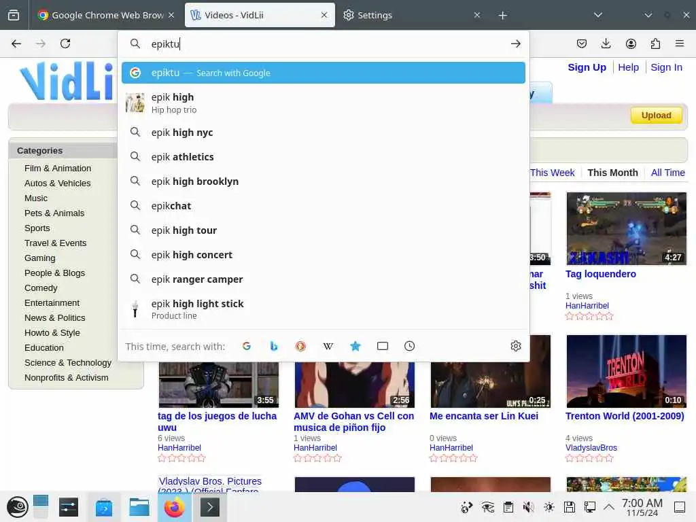The image size is (696, 522).
Task: Open the file manager taskbar icon
Action: point(139,507)
